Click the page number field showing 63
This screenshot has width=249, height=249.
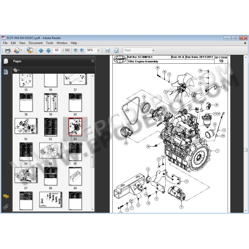57,50
